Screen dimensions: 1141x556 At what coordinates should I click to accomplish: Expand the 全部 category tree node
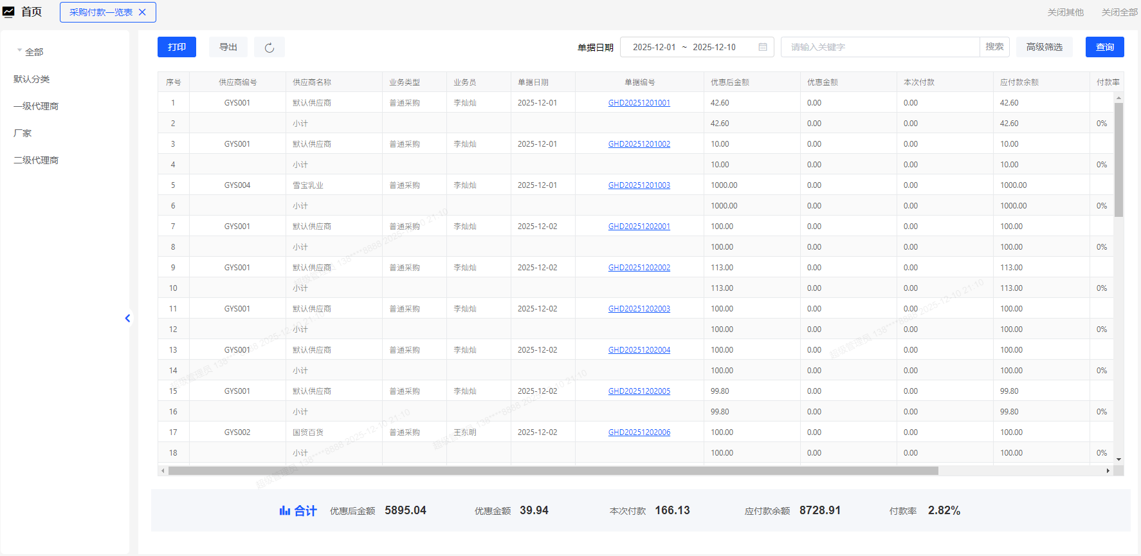pos(19,51)
